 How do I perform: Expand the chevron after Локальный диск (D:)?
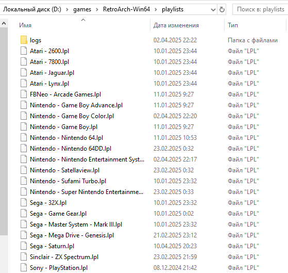click(x=67, y=10)
